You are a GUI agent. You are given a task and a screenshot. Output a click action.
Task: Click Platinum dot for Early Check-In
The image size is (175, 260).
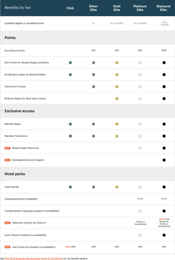coord(140,235)
